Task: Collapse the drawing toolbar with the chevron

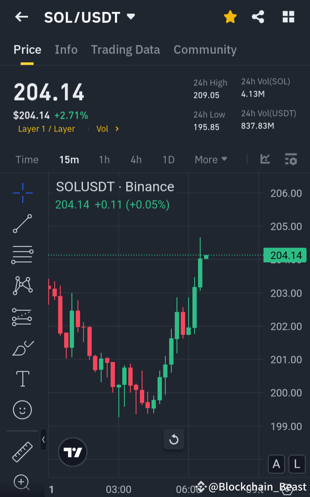Action: (43, 440)
